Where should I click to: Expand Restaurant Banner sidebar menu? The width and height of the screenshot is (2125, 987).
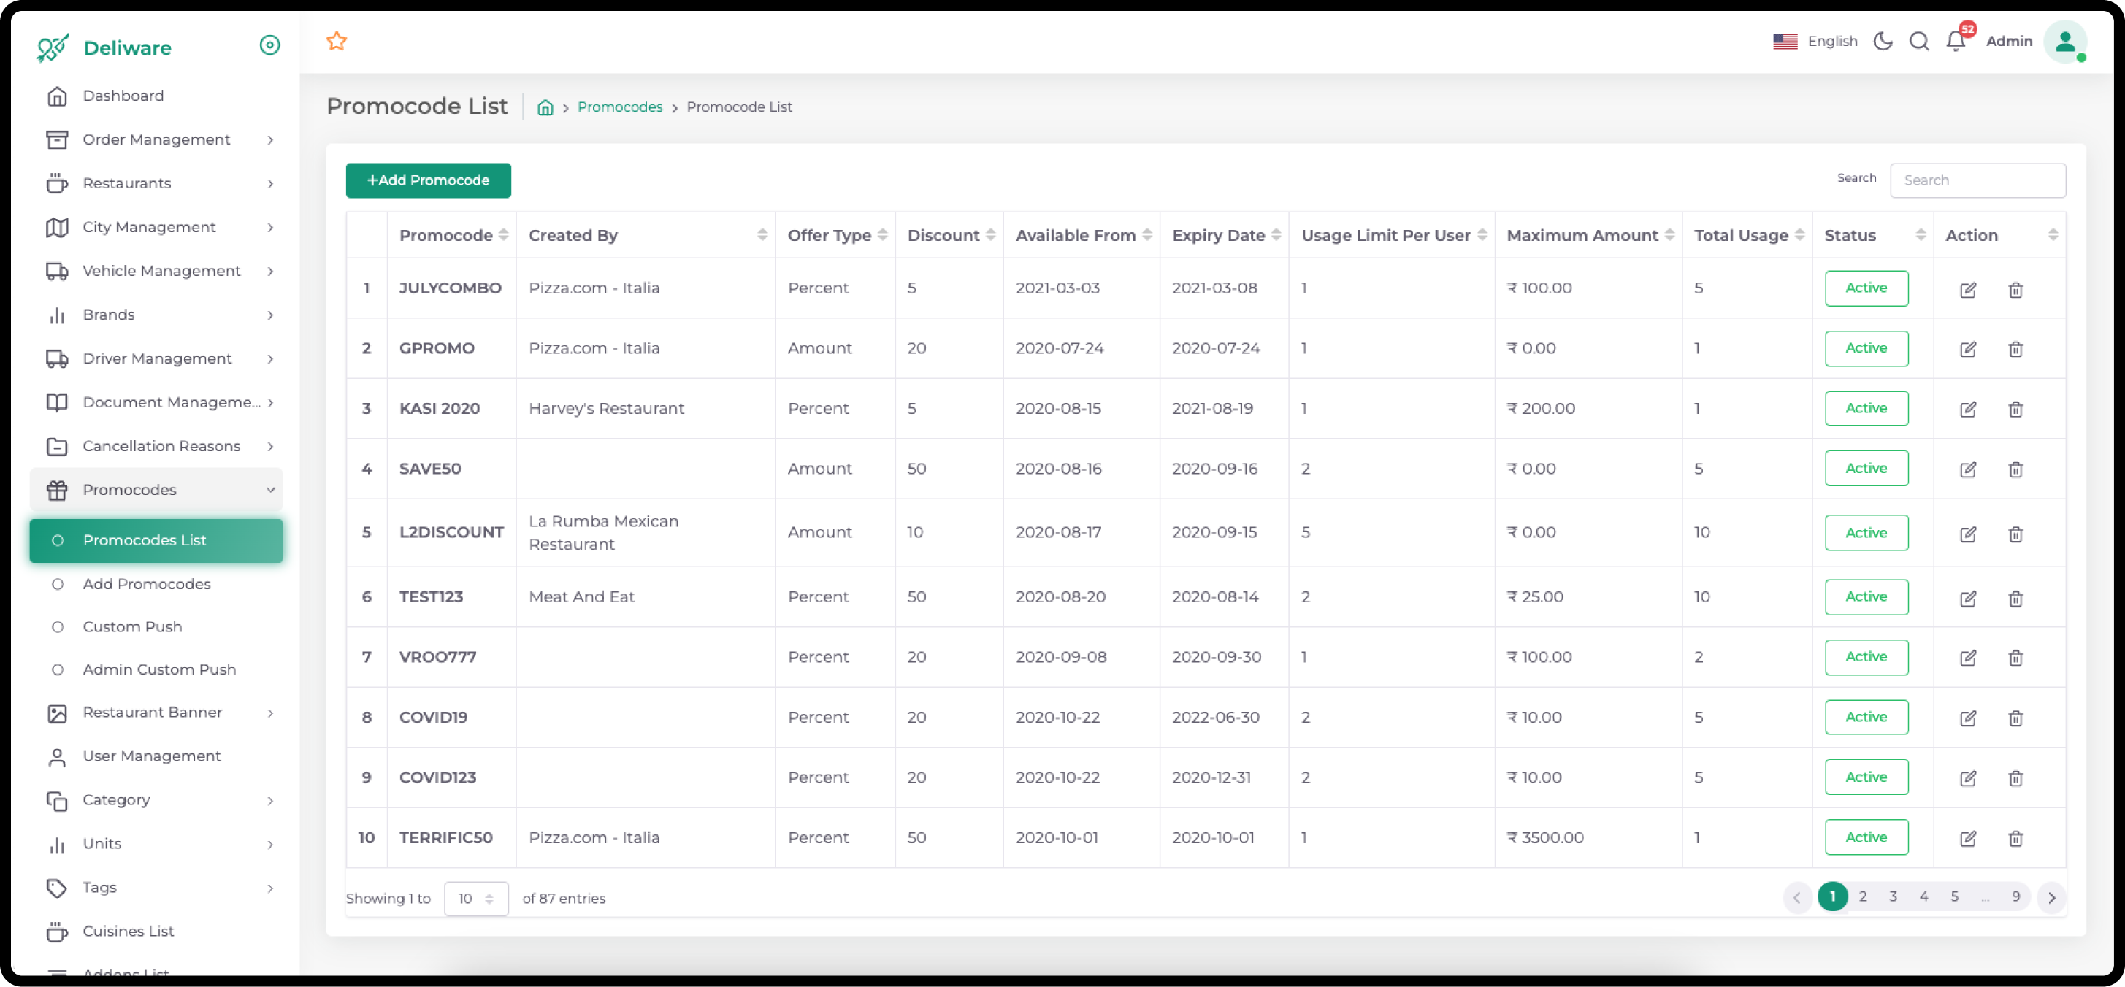[157, 713]
